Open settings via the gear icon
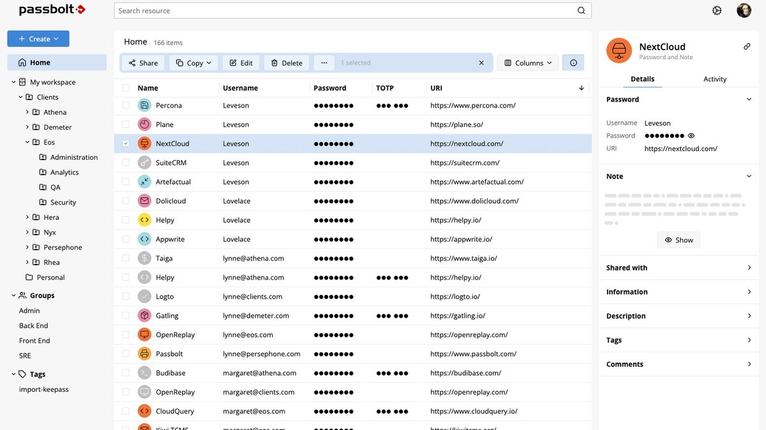Viewport: 766px width, 430px height. (x=717, y=11)
